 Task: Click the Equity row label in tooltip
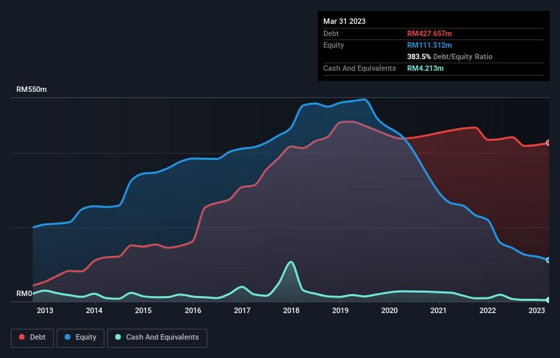334,45
